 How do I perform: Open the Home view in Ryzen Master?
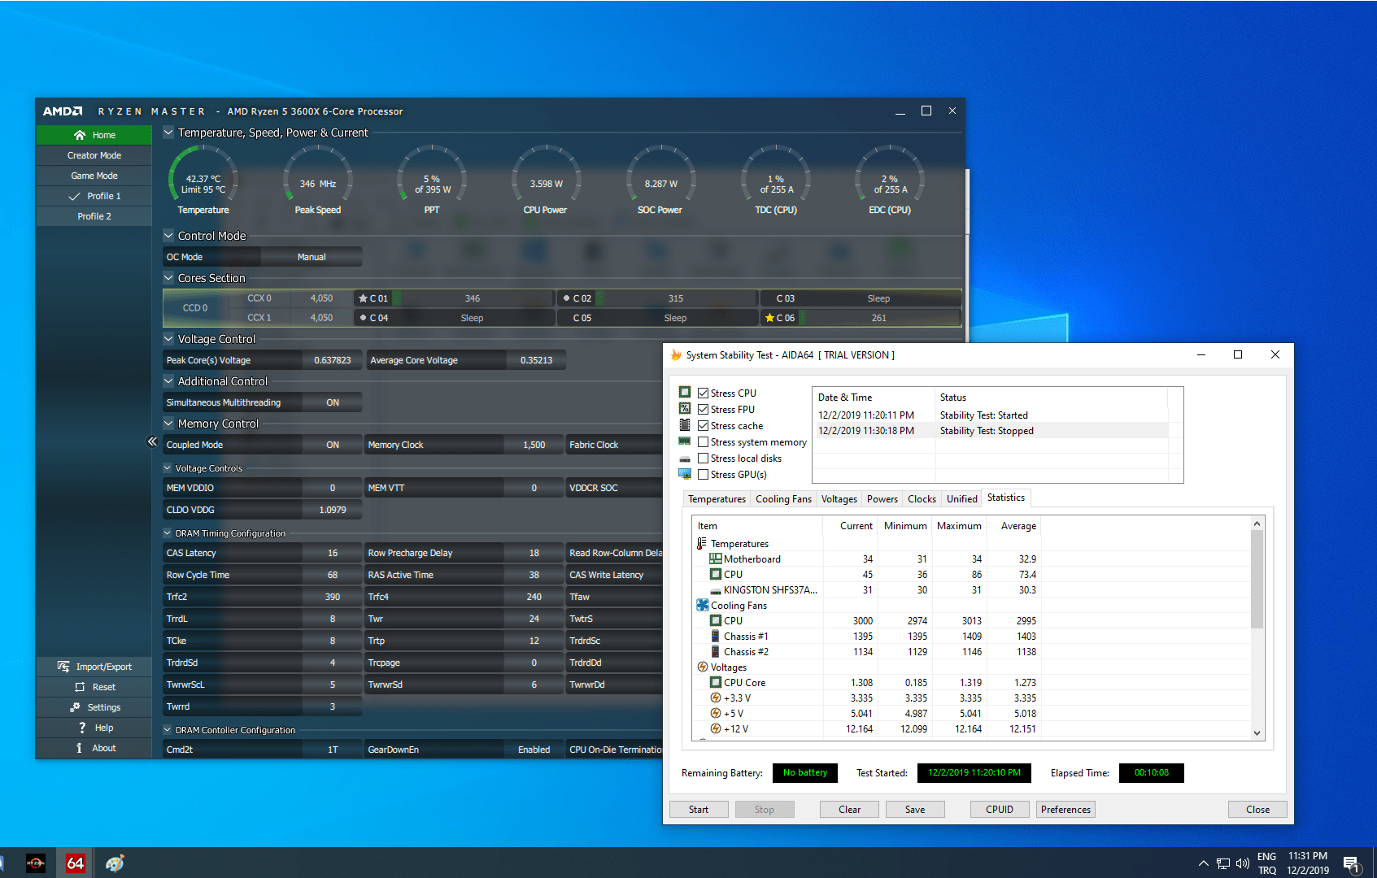tap(94, 135)
